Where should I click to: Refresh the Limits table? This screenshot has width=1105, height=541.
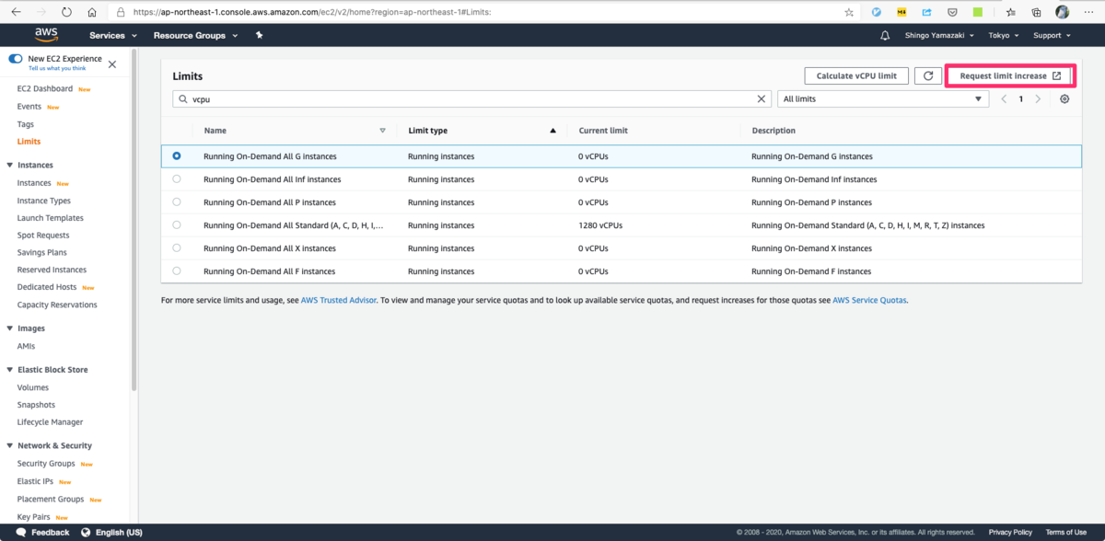click(x=928, y=75)
